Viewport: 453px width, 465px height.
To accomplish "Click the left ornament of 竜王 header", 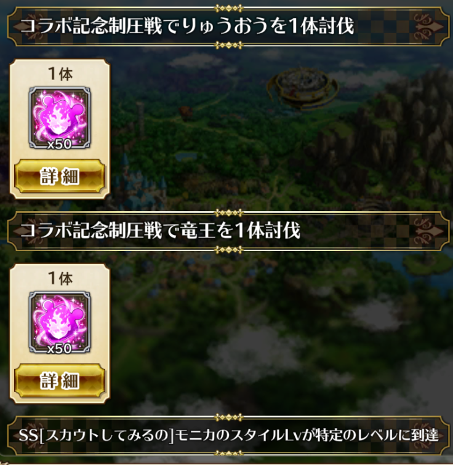I will [26, 231].
